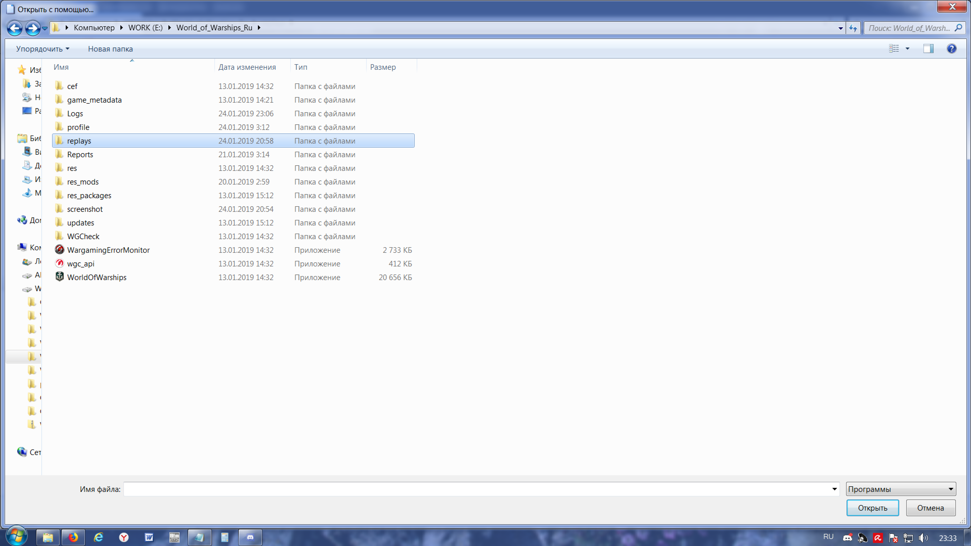Viewport: 971px width, 546px height.
Task: Click the Компьютер breadcrumb segment
Action: point(94,28)
